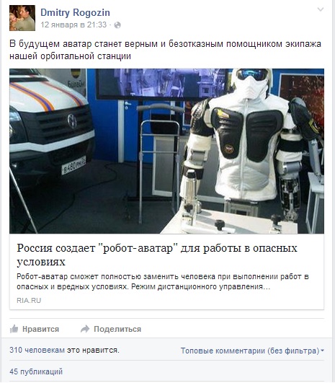Click the thumbs-up like icon
The height and width of the screenshot is (383, 335).
coord(14,329)
